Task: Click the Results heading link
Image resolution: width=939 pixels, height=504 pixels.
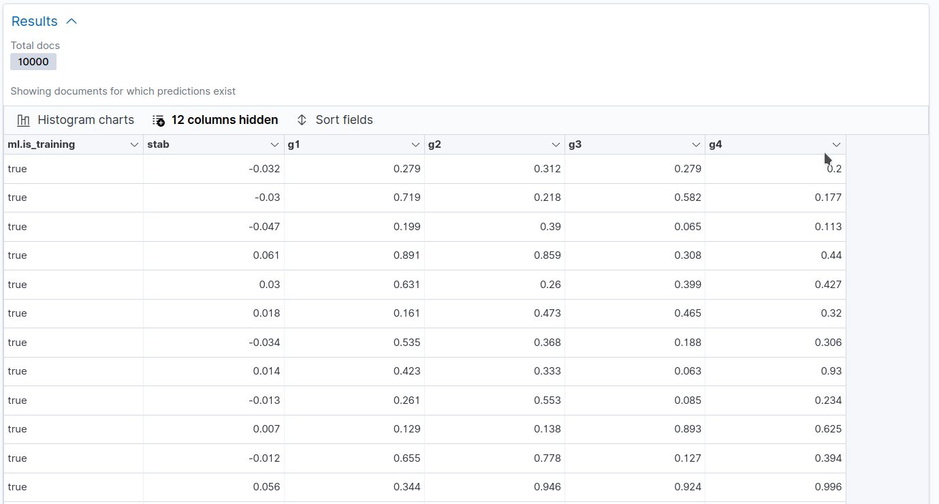Action: pyautogui.click(x=35, y=21)
